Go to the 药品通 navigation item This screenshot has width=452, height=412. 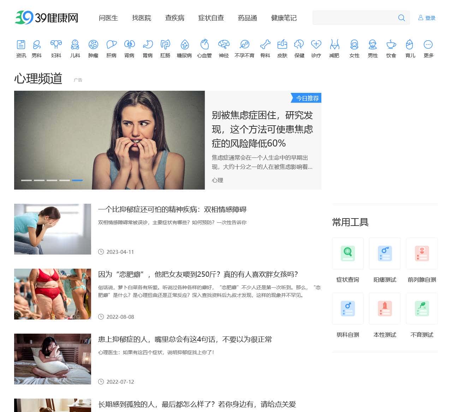coord(247,18)
